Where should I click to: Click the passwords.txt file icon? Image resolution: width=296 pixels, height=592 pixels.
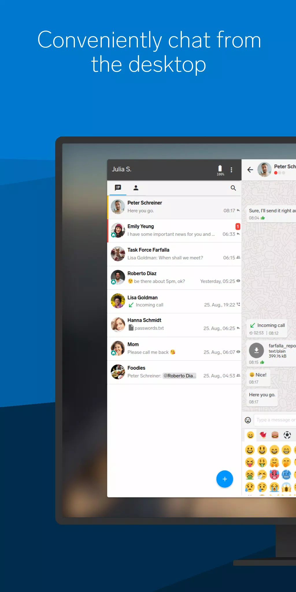coord(131,328)
